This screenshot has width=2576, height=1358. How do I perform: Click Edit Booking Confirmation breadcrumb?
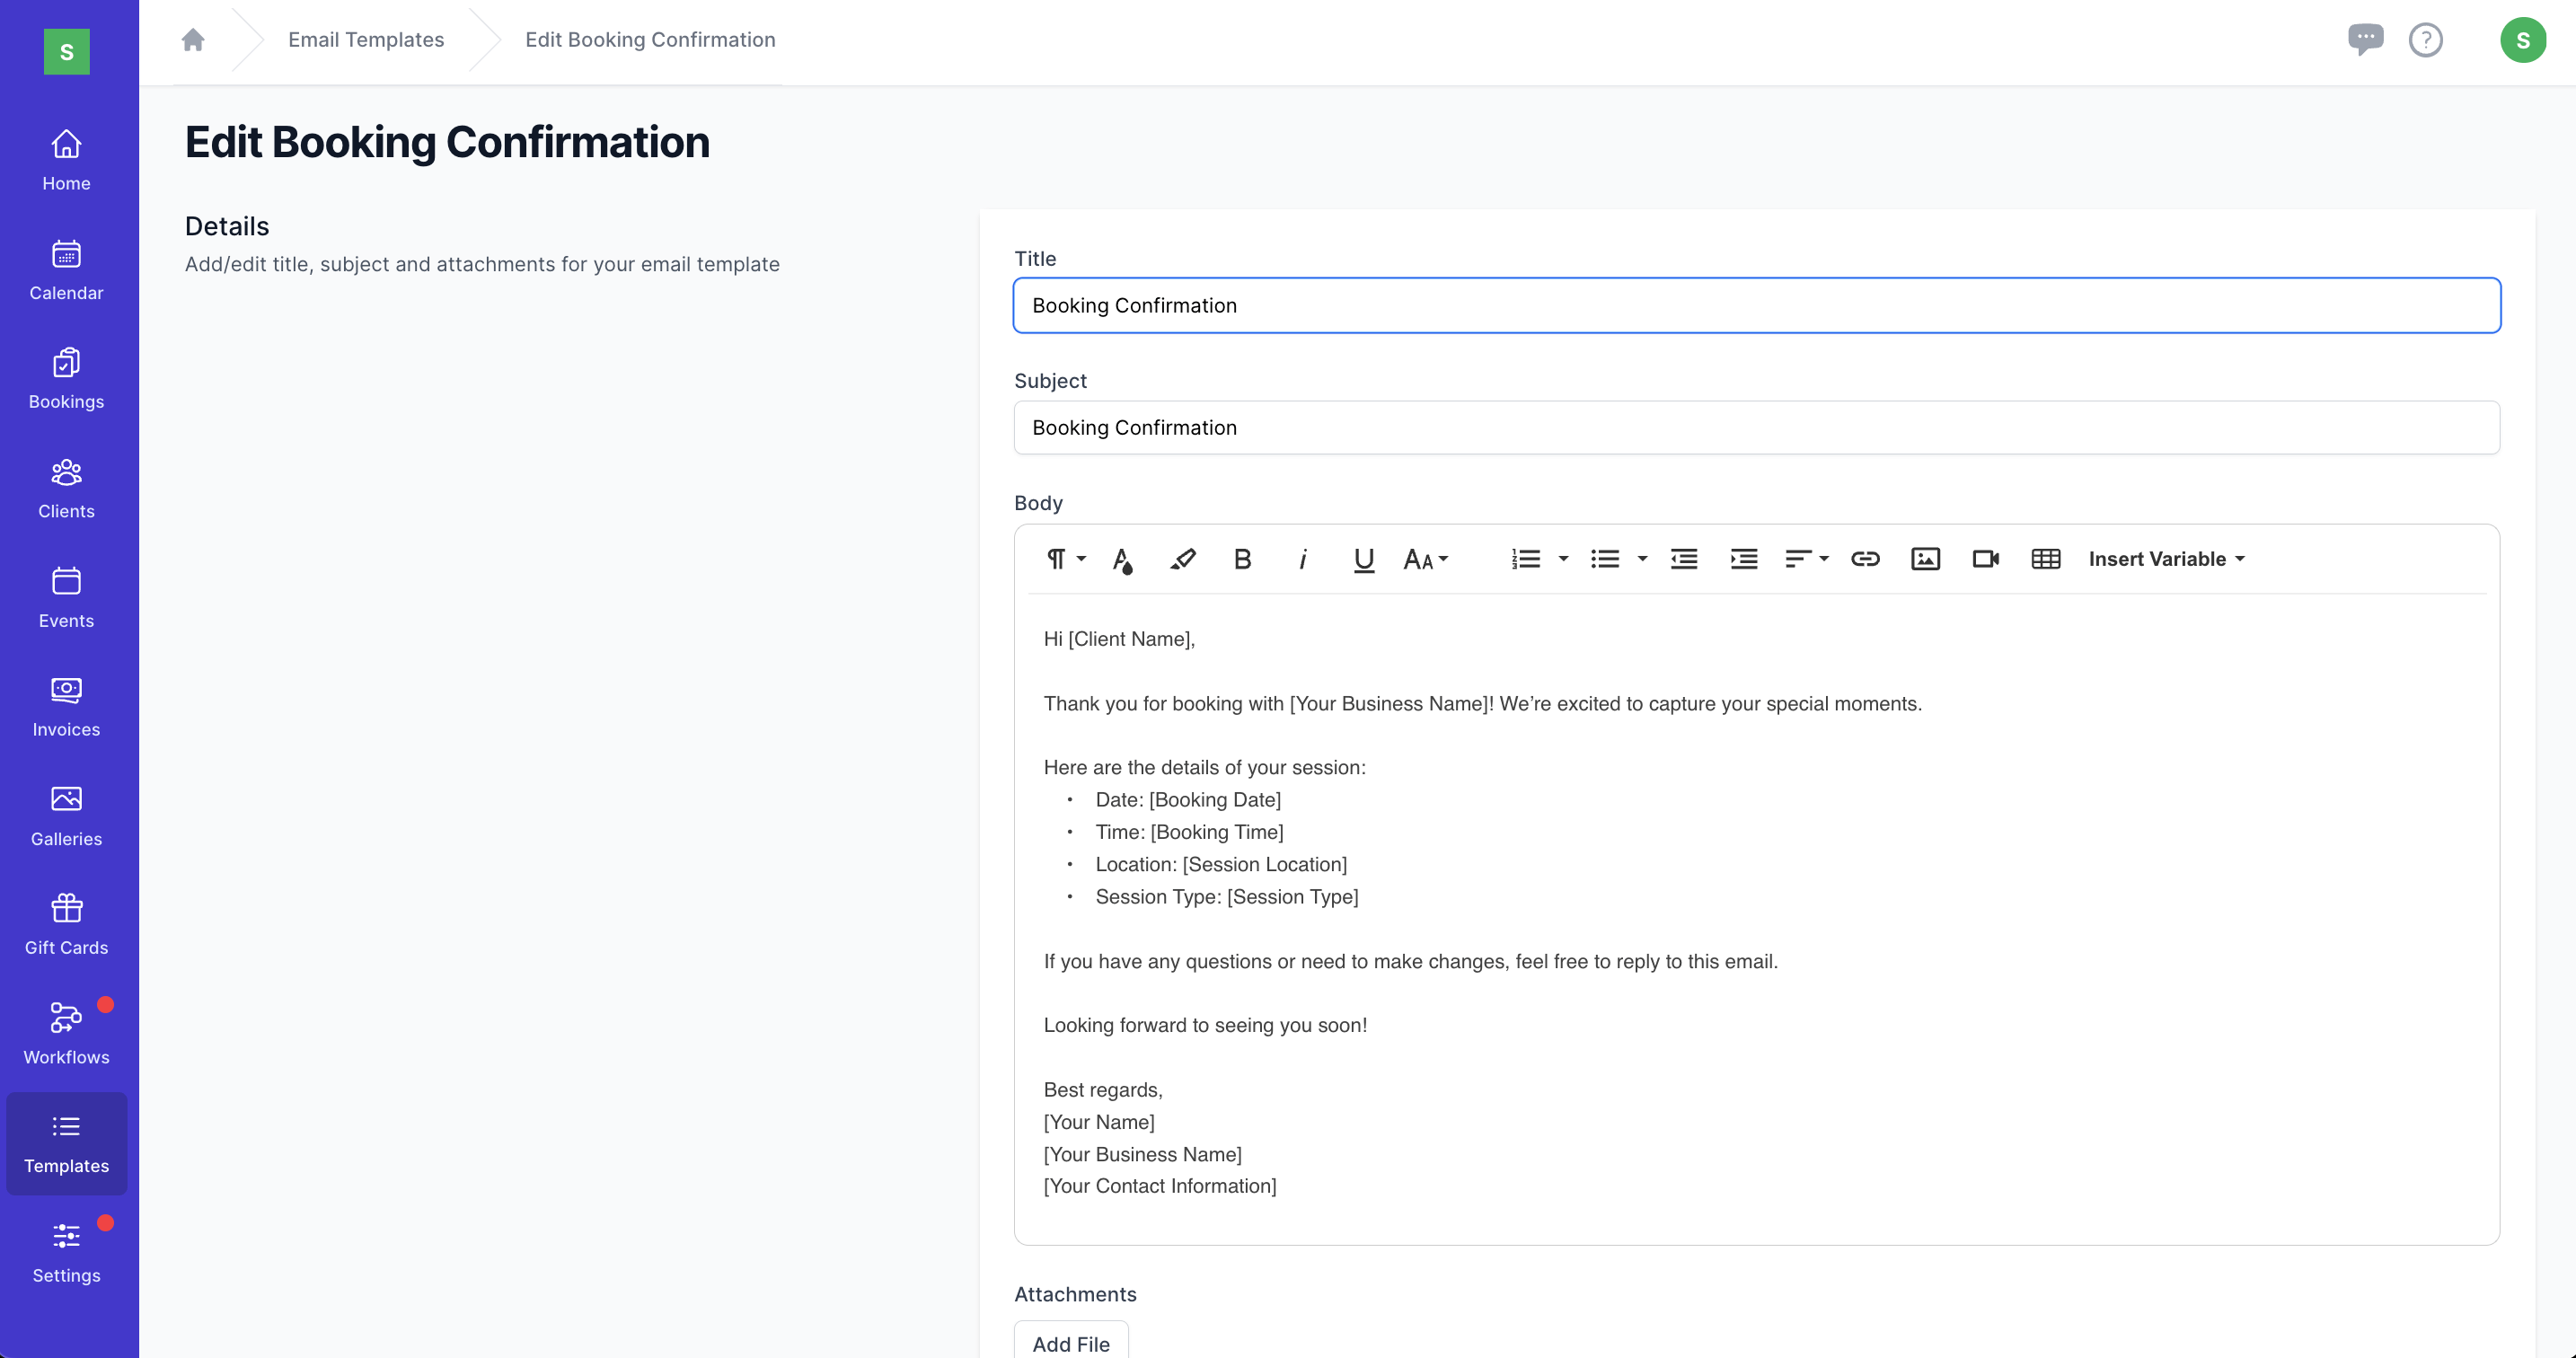click(650, 39)
